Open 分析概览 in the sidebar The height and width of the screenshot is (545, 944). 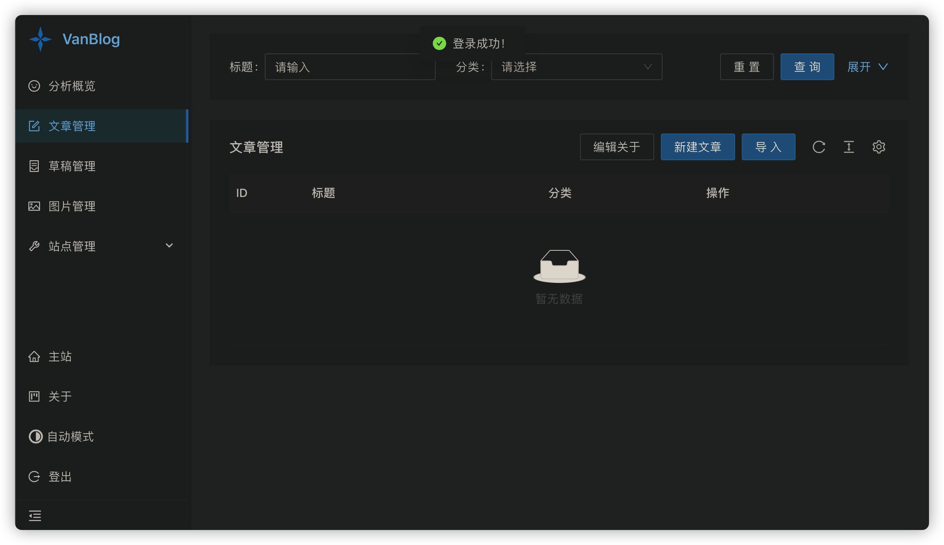(x=72, y=86)
